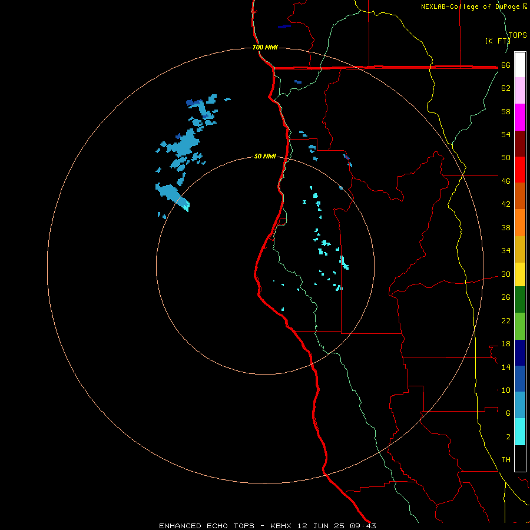The image size is (530, 530).
Task: Click the 100 NMI range ring label
Action: pyautogui.click(x=265, y=47)
